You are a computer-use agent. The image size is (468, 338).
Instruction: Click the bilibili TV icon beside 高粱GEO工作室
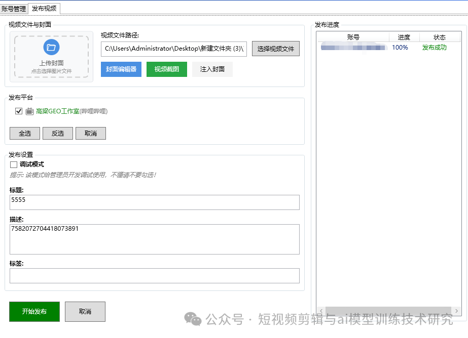click(x=29, y=111)
